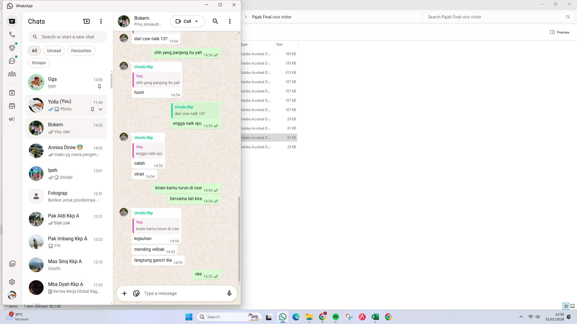This screenshot has height=324, width=577.
Task: Select the Favourites filter tab
Action: [81, 50]
